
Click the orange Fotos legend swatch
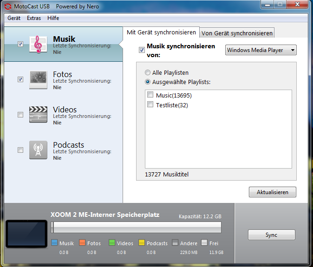82,242
